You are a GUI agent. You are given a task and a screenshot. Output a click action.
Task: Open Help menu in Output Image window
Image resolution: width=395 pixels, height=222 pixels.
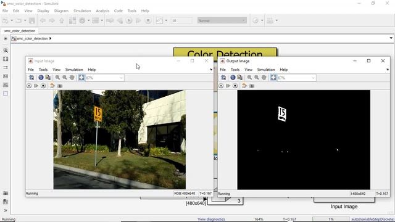click(x=284, y=70)
